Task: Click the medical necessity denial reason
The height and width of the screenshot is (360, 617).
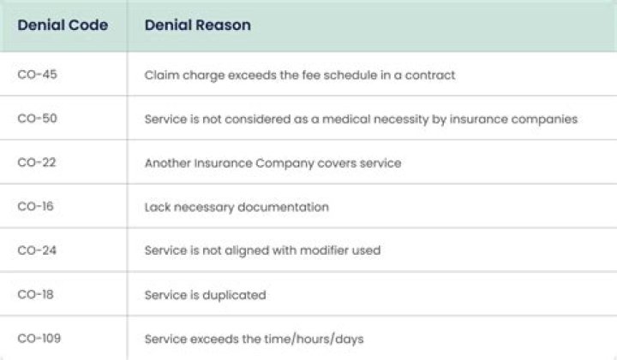Action: [362, 119]
